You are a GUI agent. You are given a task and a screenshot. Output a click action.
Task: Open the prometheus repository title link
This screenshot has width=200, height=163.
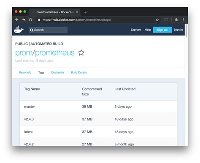tap(55, 53)
